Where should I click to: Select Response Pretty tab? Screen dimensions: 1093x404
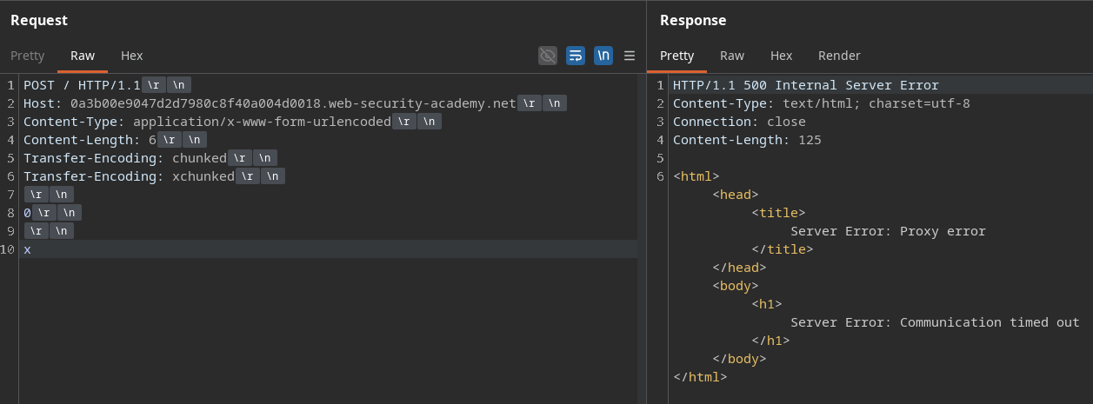point(677,56)
